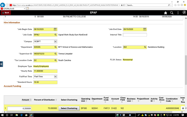Click the smiley feedback icon in the browser
187x117 pixels.
(x=185, y=5)
